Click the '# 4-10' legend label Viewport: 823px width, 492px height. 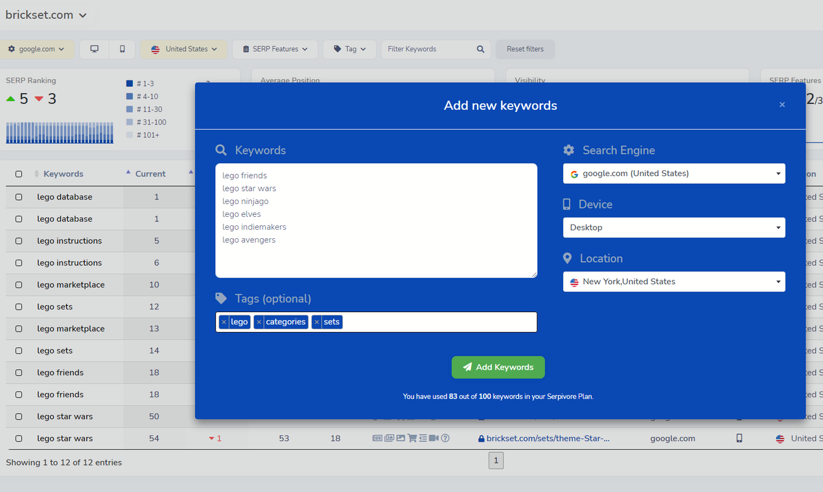147,96
